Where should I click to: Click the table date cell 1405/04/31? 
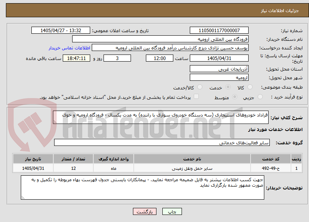(33, 168)
